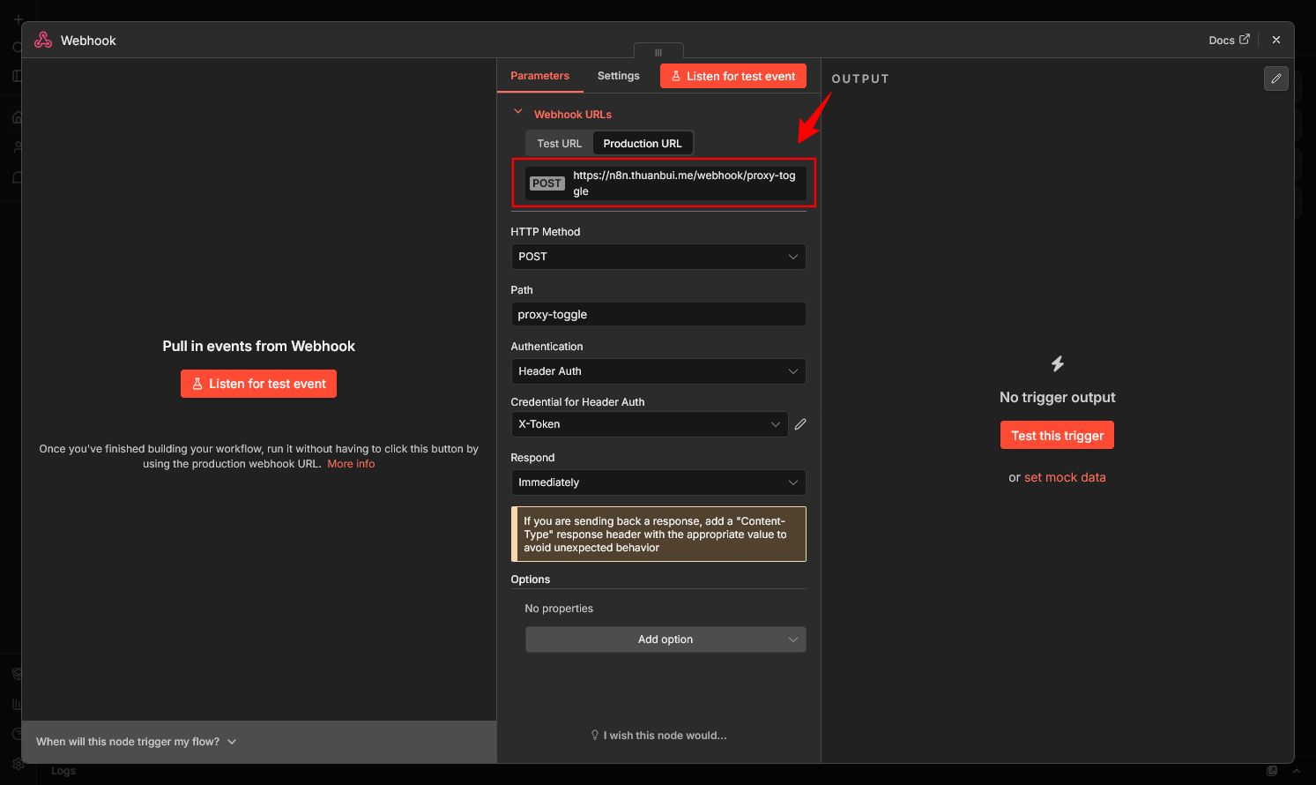Click the Path input field
The width and height of the screenshot is (1316, 785).
[x=658, y=314]
